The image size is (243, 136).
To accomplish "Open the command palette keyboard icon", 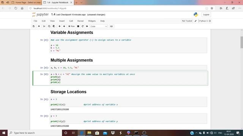I will [111, 26].
